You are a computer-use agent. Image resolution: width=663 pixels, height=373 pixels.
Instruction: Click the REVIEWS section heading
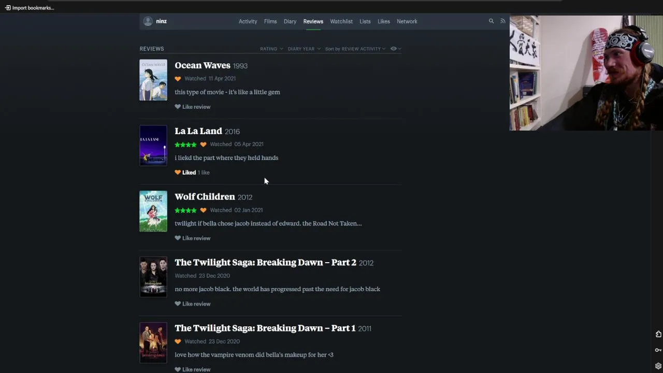click(152, 49)
